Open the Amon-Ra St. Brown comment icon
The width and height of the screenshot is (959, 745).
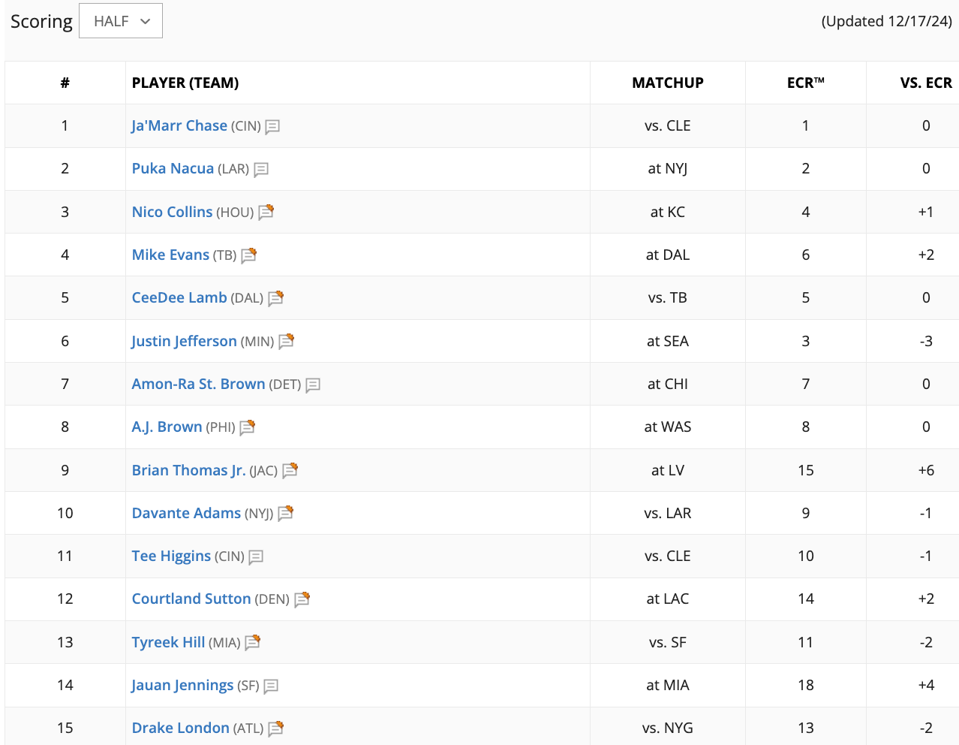[313, 385]
